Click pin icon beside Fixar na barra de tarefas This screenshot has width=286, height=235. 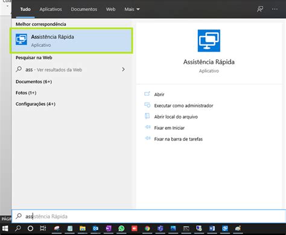pos(148,138)
